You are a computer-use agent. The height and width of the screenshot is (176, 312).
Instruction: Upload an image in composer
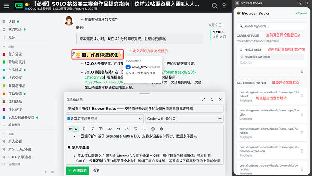(x=136, y=129)
